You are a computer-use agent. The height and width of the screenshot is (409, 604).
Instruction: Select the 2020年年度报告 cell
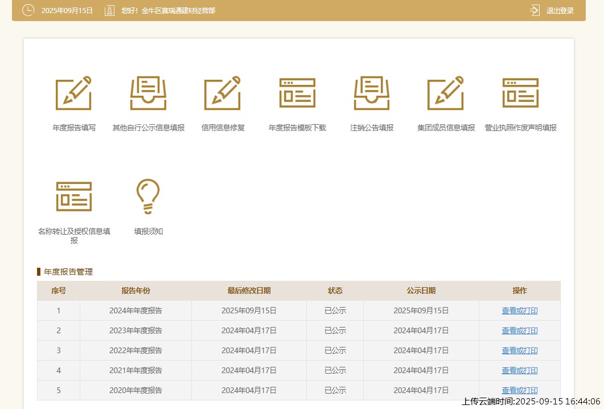[135, 391]
